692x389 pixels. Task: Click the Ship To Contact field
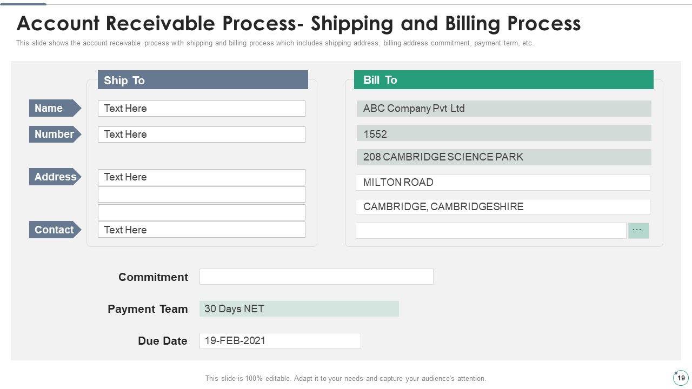[x=201, y=230]
